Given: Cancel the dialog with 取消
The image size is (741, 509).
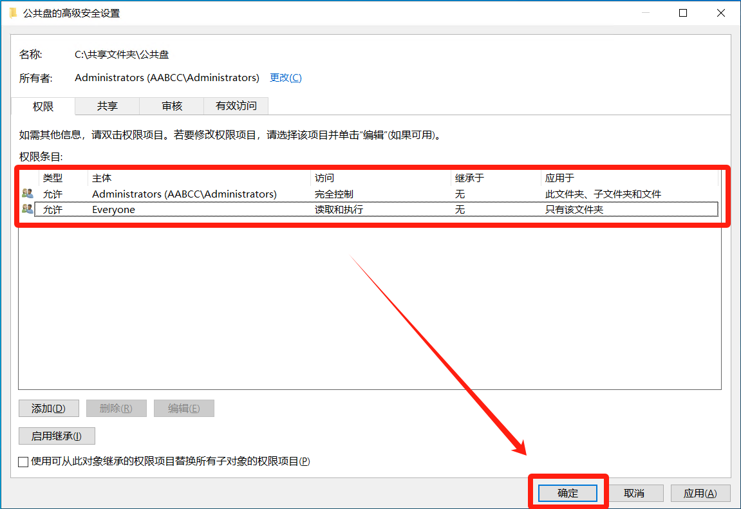Looking at the screenshot, I should [x=634, y=493].
